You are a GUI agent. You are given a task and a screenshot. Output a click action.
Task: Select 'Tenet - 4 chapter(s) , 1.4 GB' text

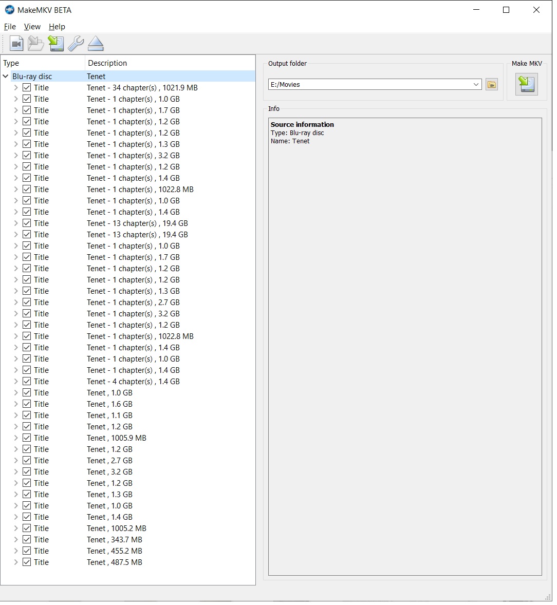pos(133,382)
